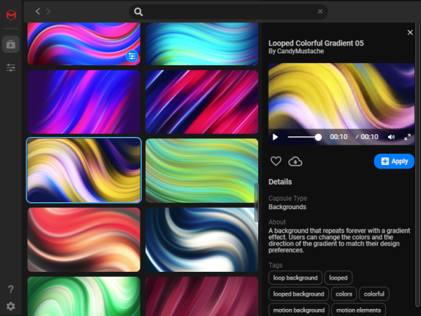The height and width of the screenshot is (316, 421).
Task: Click the 'colorful' tag
Action: click(x=374, y=294)
